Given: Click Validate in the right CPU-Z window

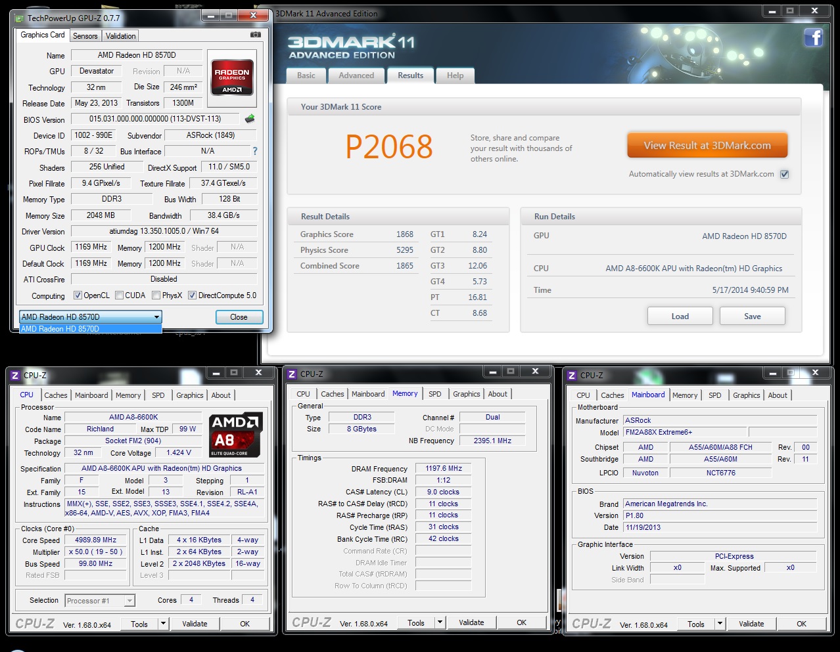Looking at the screenshot, I should [751, 624].
